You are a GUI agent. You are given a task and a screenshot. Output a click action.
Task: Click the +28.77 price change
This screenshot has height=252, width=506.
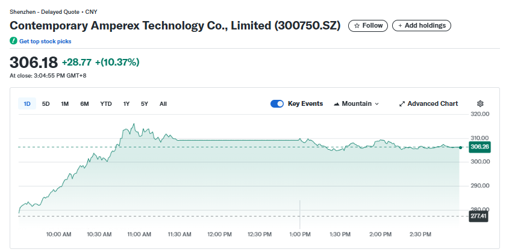click(77, 62)
